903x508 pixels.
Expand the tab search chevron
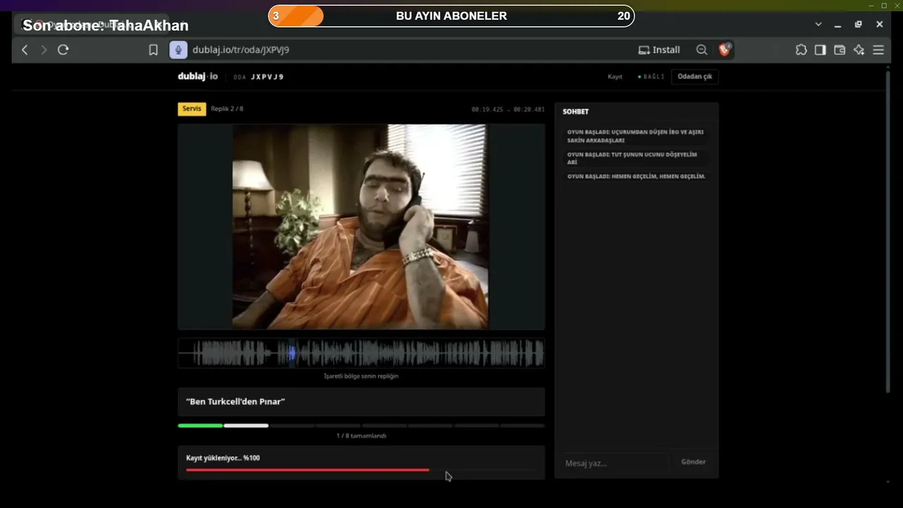pyautogui.click(x=818, y=25)
